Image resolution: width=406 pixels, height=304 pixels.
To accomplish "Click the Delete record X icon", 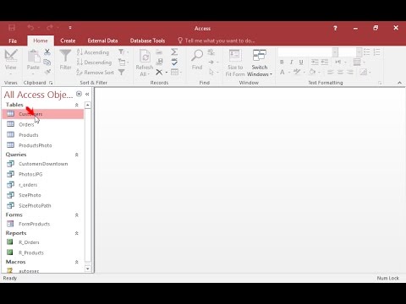I will (x=159, y=73).
